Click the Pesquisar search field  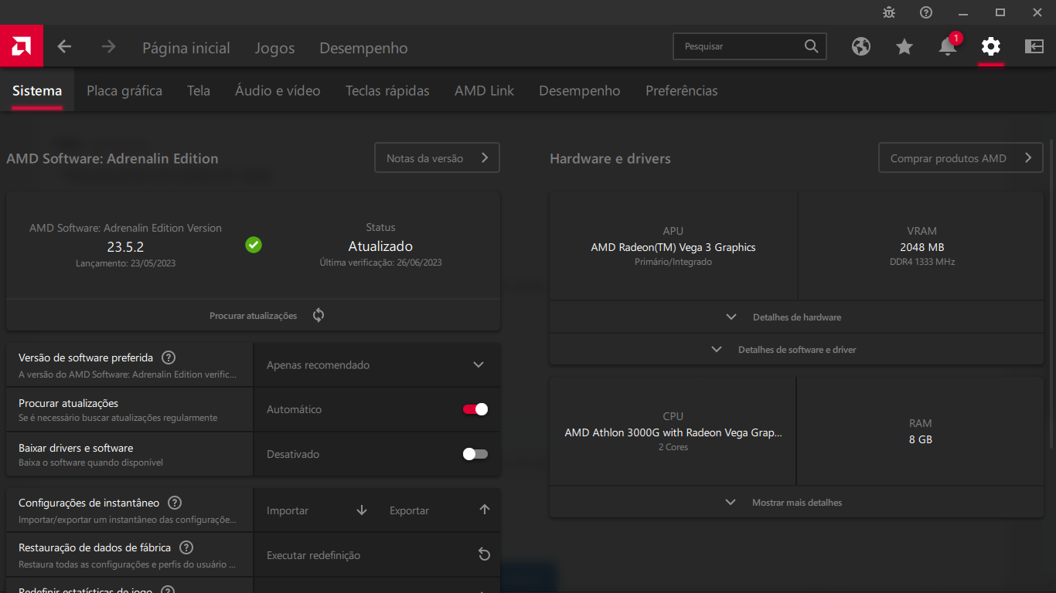[750, 46]
